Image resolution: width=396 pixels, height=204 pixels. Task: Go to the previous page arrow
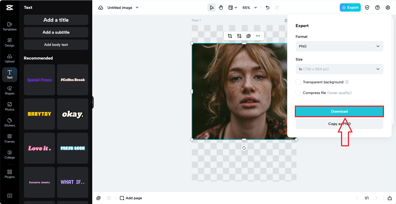click(x=357, y=198)
